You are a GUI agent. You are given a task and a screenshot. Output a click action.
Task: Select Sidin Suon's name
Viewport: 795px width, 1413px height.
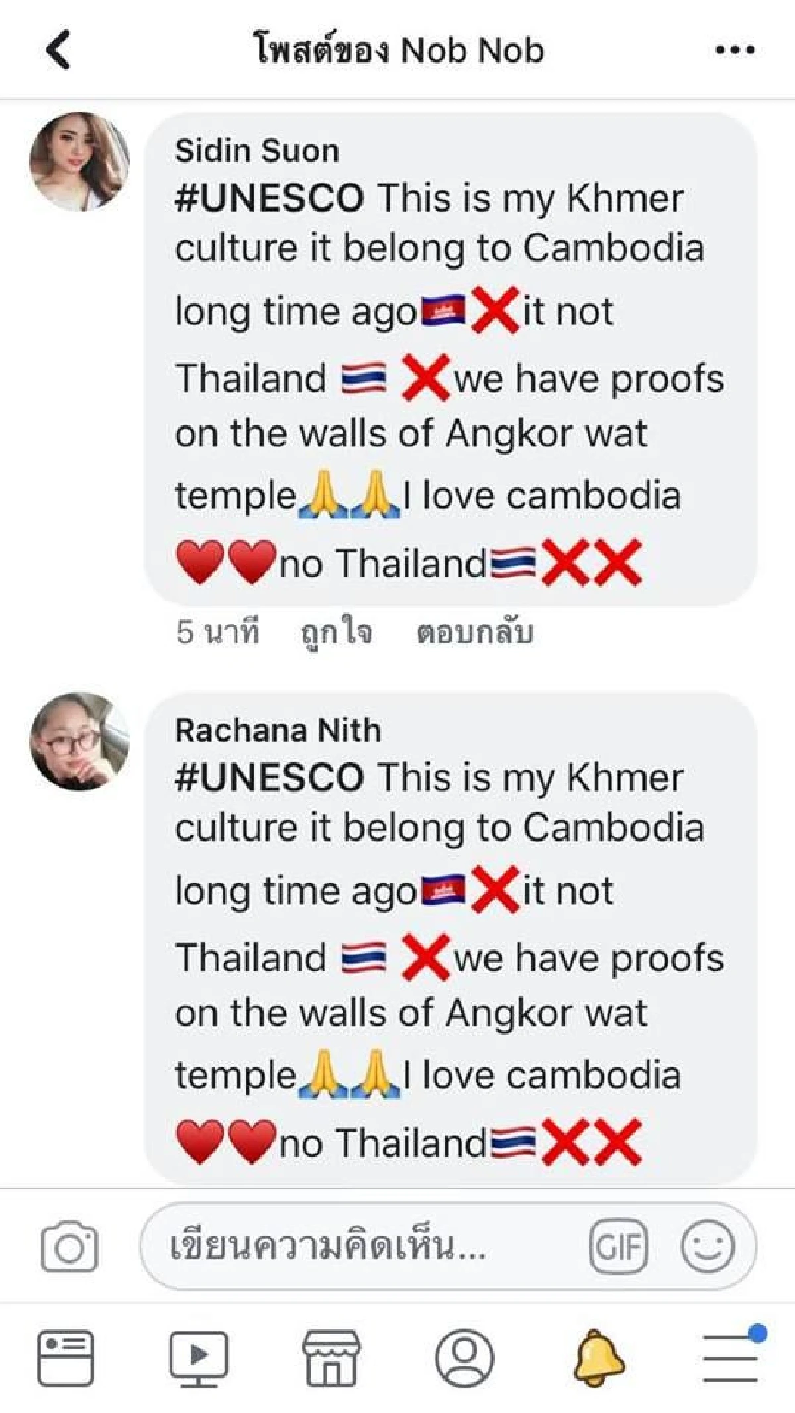click(x=257, y=149)
